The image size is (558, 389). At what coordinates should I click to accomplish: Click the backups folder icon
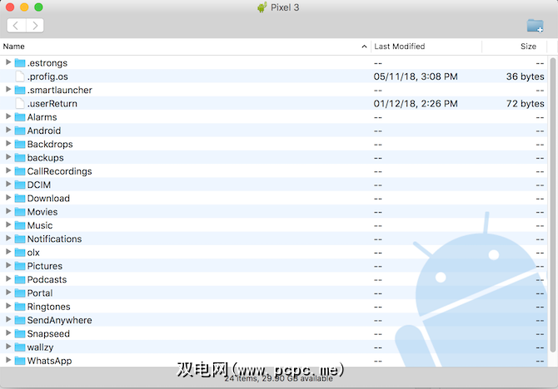coord(20,158)
